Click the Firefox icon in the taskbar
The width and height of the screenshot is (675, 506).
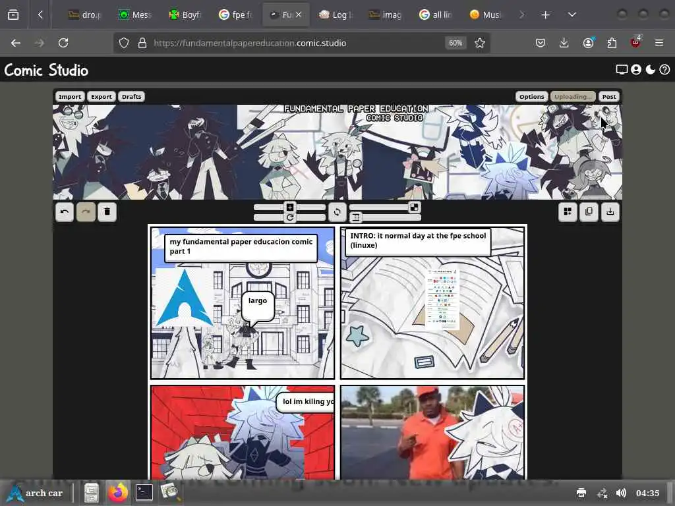[117, 493]
